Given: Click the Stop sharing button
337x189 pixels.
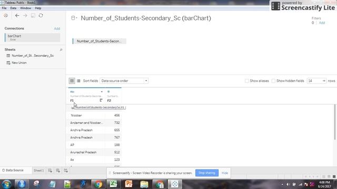Looking at the screenshot, I should pos(207,173).
